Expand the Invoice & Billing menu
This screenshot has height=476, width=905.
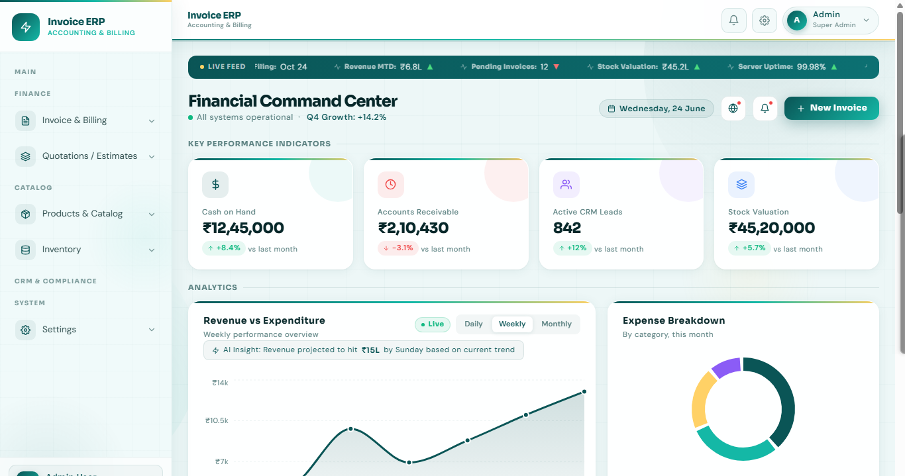point(85,120)
